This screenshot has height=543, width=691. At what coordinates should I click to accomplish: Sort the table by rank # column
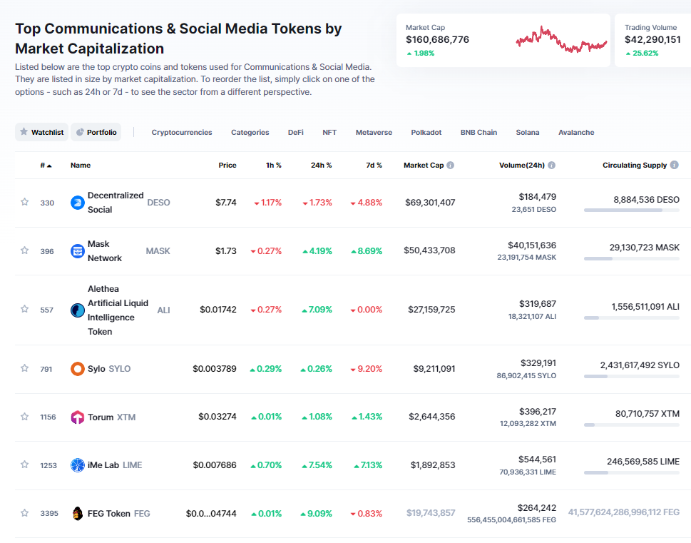46,166
